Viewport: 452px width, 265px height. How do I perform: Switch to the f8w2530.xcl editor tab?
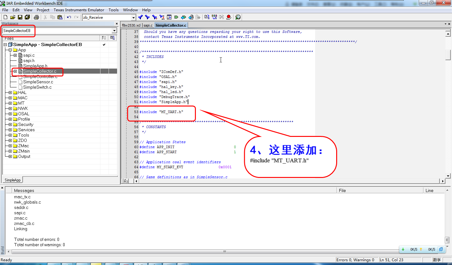pyautogui.click(x=131, y=25)
